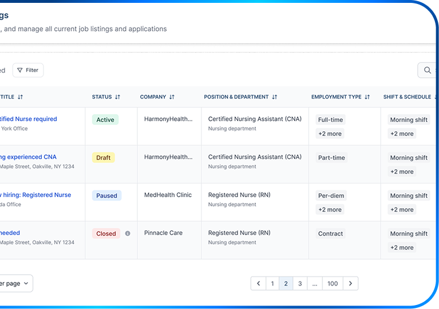Click SHIFT & SCHEDULE column header
Screen dimensions: 439x309
pos(407,97)
